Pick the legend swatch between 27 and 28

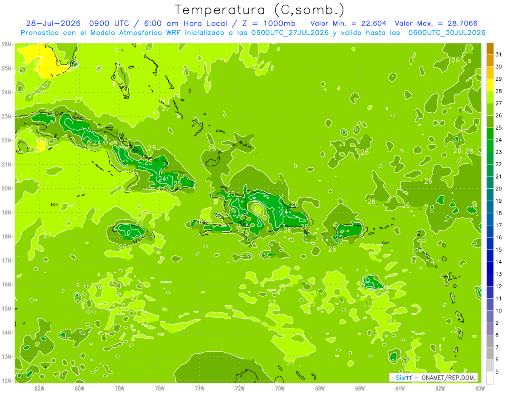click(490, 97)
